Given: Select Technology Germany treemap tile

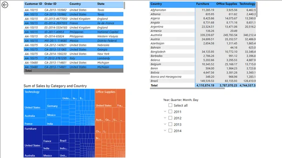Looking at the screenshot, I should 54,104.
